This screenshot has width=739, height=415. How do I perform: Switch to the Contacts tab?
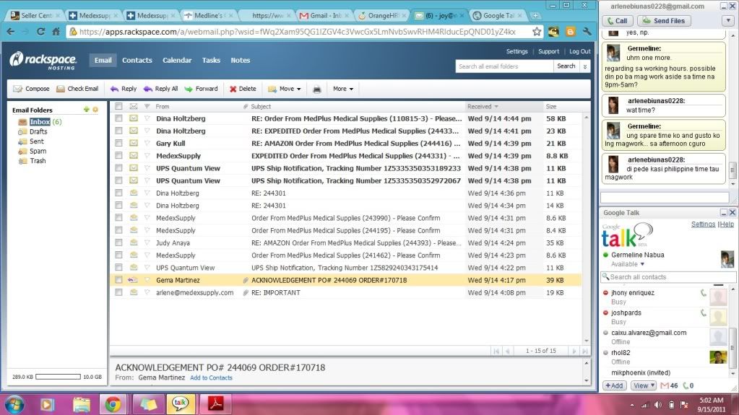click(137, 60)
